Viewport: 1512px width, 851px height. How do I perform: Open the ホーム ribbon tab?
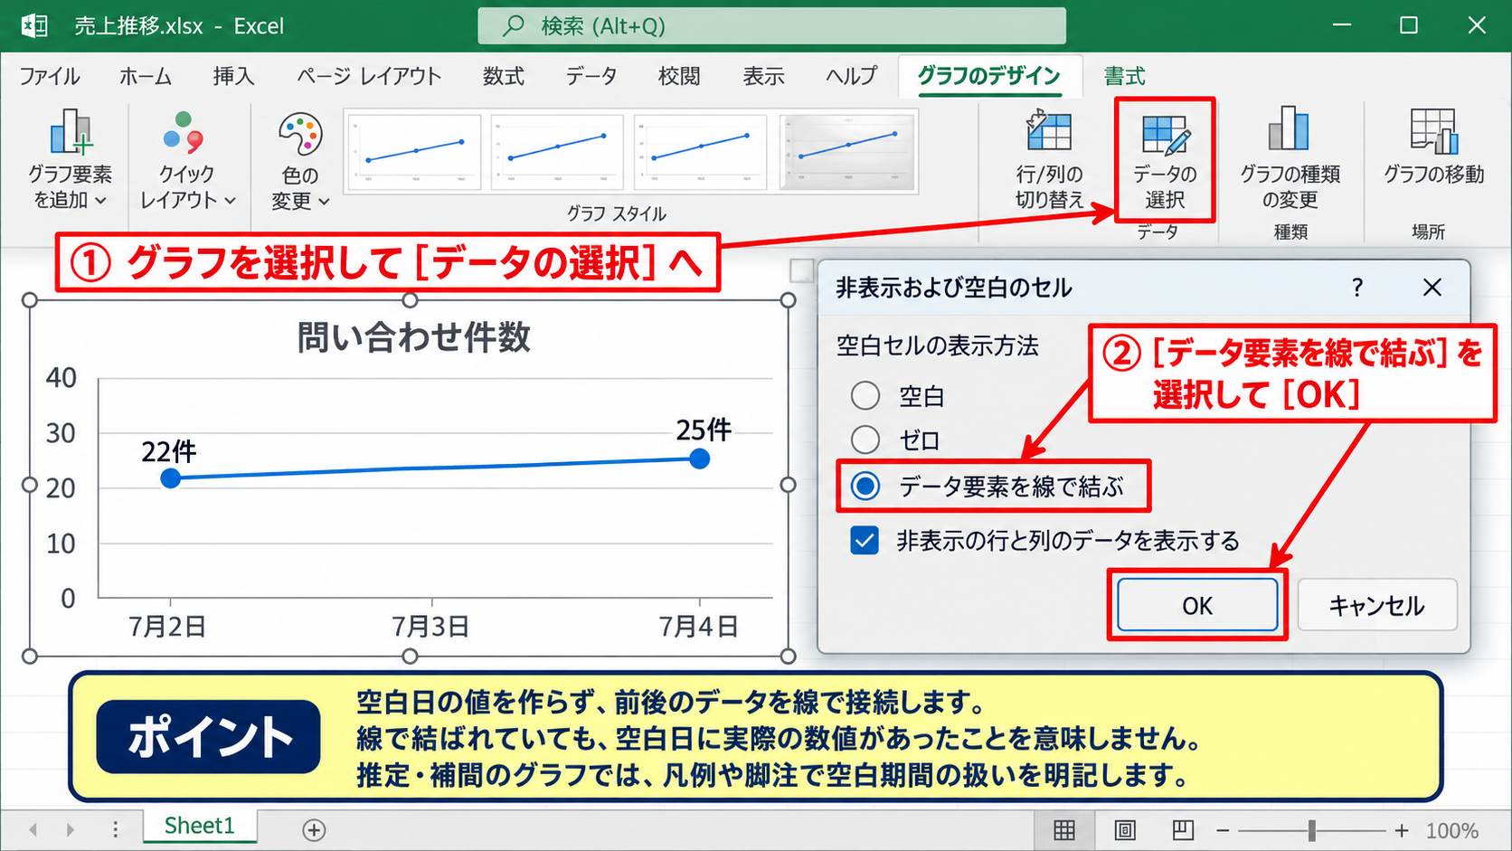click(x=146, y=76)
